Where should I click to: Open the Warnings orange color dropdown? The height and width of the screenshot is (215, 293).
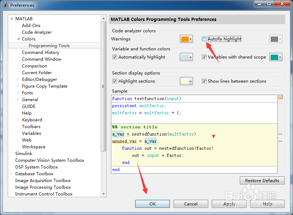(186, 39)
